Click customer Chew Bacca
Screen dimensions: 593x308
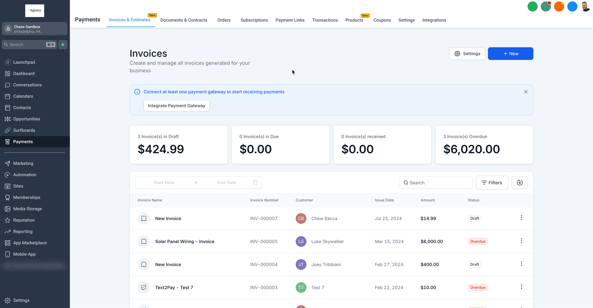point(324,218)
